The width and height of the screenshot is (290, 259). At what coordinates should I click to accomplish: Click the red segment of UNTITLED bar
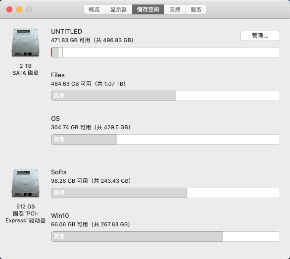point(51,52)
